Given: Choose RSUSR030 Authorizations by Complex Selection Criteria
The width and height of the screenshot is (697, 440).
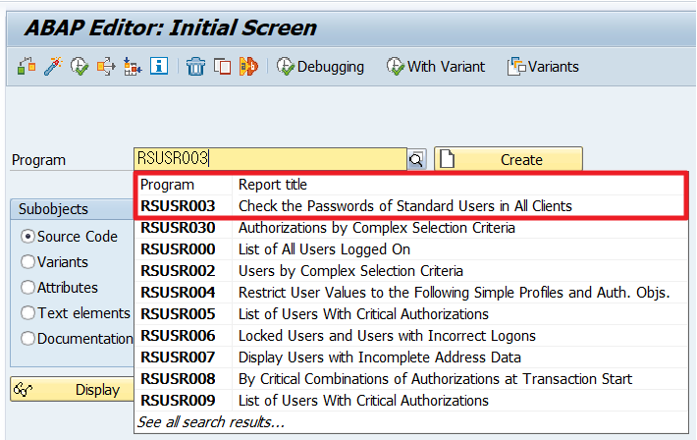Looking at the screenshot, I should coord(410,228).
